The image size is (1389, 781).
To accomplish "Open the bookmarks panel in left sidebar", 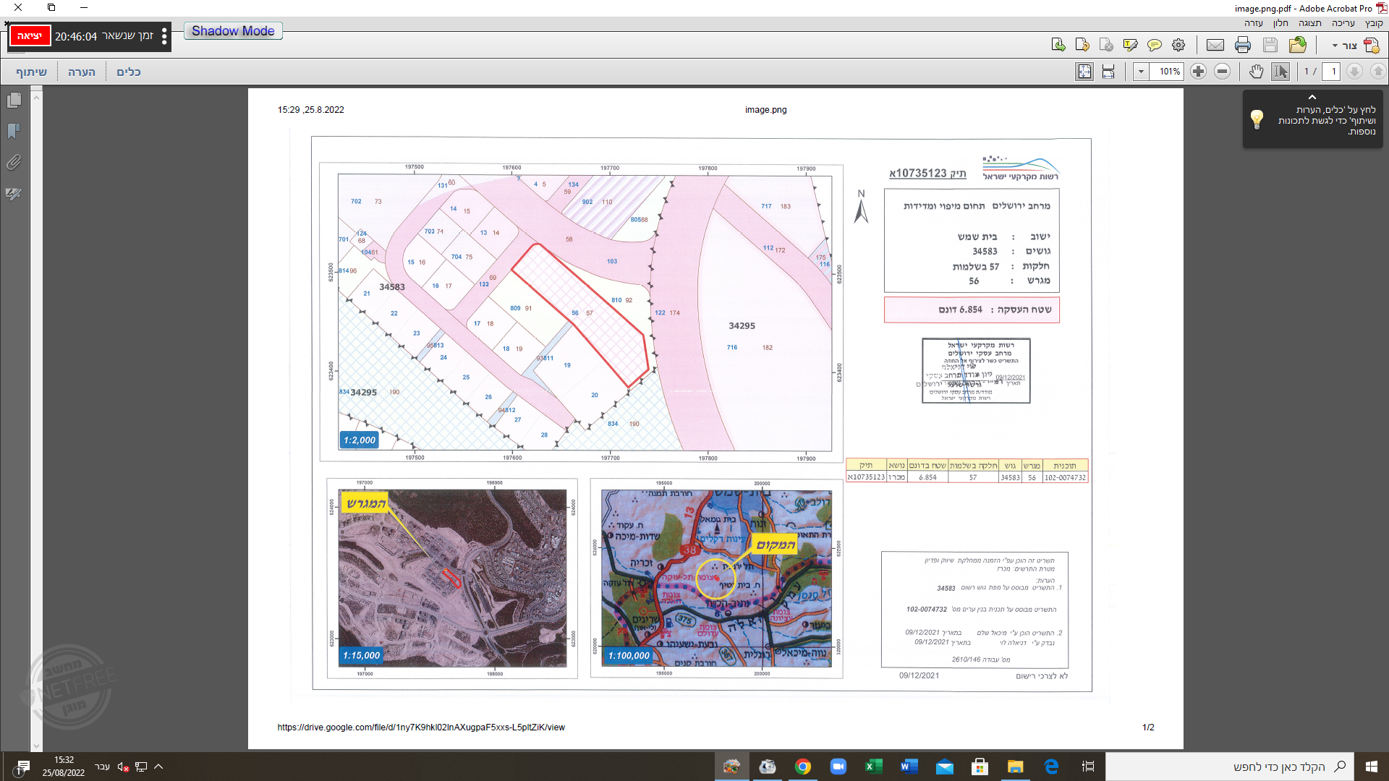I will pos(14,132).
